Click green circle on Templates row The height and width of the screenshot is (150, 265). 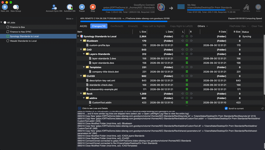pyautogui.click(x=187, y=67)
